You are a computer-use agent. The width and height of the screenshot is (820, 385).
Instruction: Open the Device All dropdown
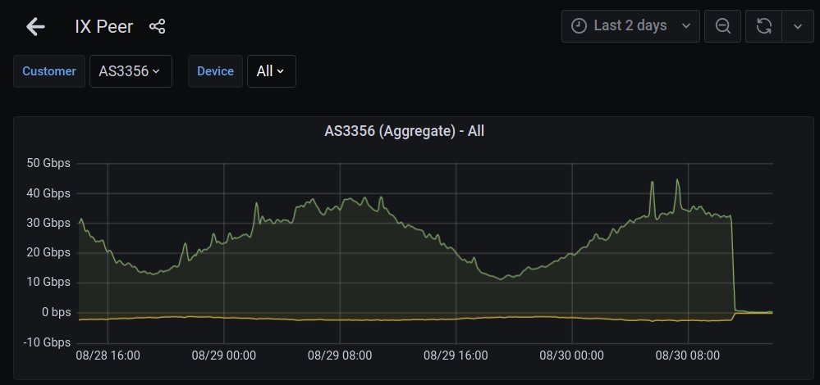click(272, 71)
